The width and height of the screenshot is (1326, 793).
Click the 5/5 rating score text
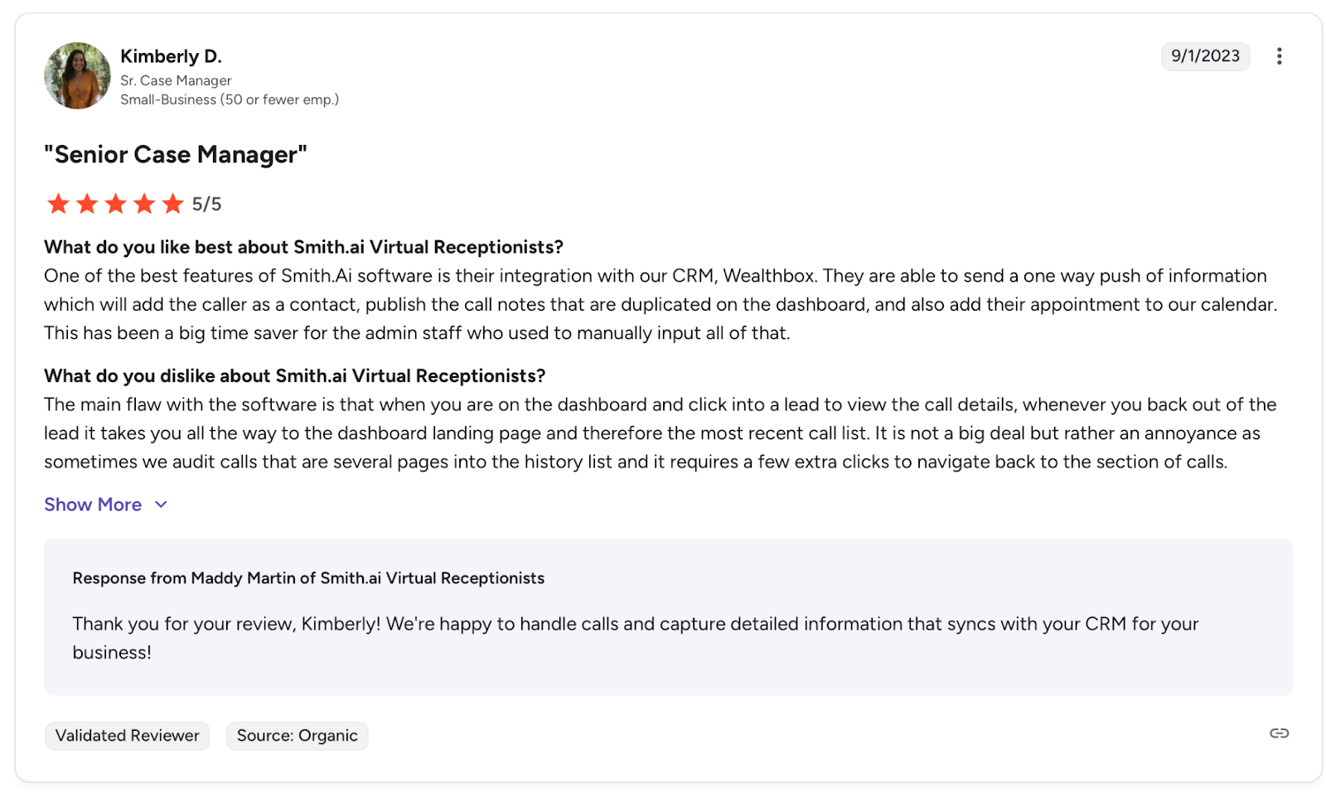coord(206,205)
